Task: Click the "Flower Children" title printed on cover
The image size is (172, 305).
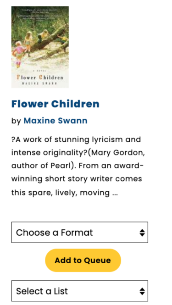Action: point(40,77)
